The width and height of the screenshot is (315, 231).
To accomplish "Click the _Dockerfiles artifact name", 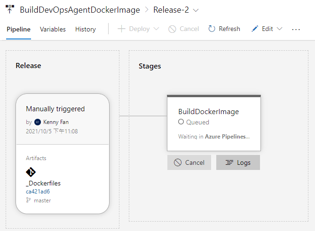I will coord(43,183).
